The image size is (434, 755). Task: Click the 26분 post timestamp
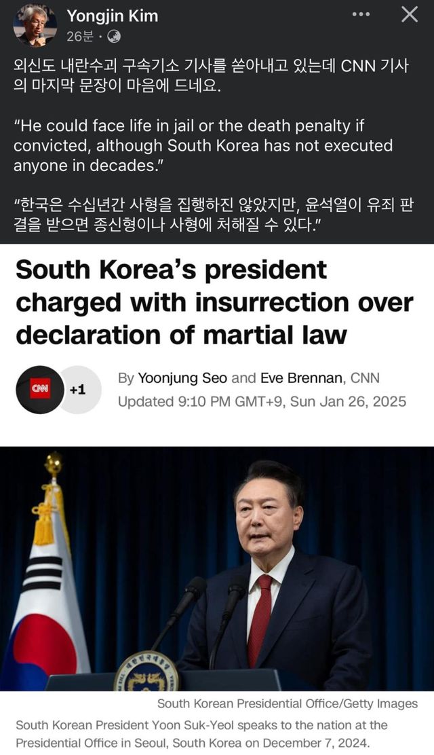click(80, 37)
